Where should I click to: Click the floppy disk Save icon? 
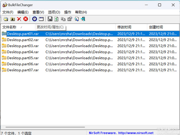[50, 19]
